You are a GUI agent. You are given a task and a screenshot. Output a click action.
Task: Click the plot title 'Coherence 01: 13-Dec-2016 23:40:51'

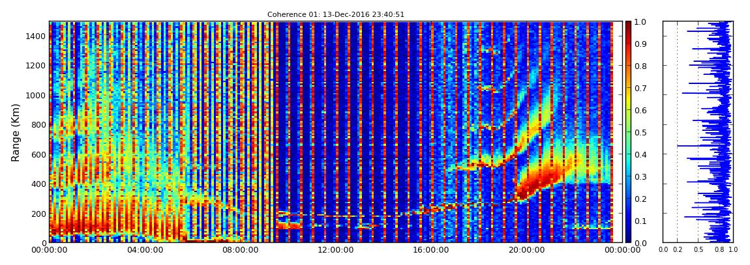(335, 14)
